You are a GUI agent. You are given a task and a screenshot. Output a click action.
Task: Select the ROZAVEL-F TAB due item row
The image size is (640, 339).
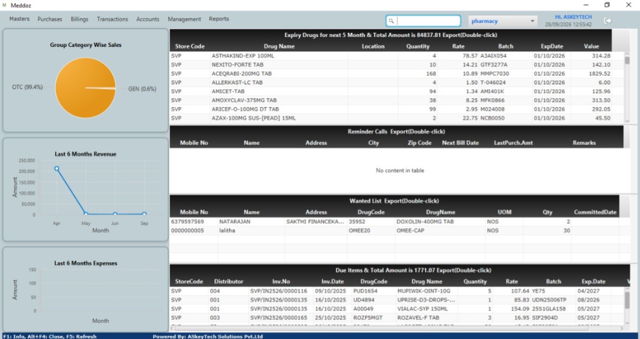point(397,317)
